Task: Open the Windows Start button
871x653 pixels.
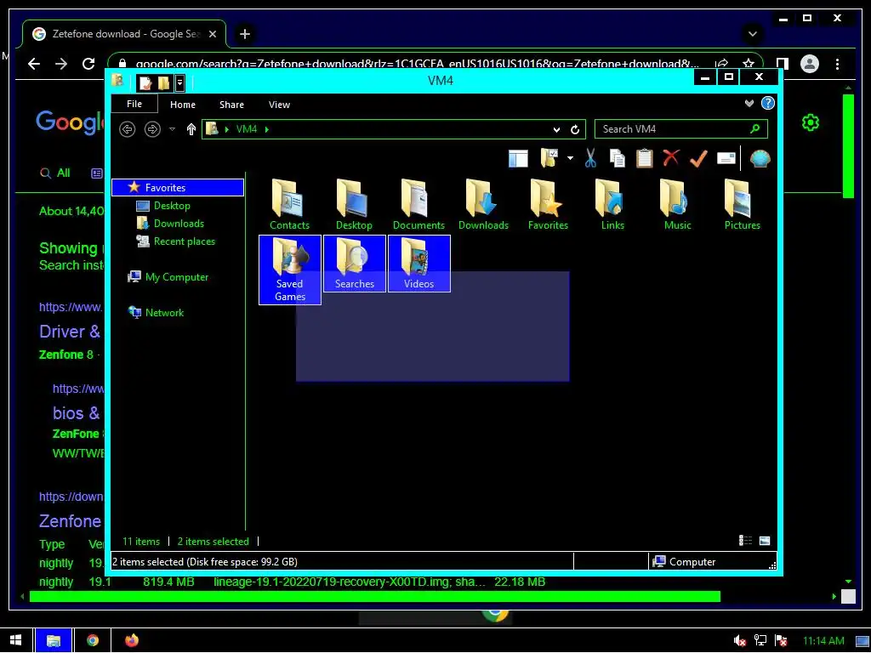Action: click(15, 640)
